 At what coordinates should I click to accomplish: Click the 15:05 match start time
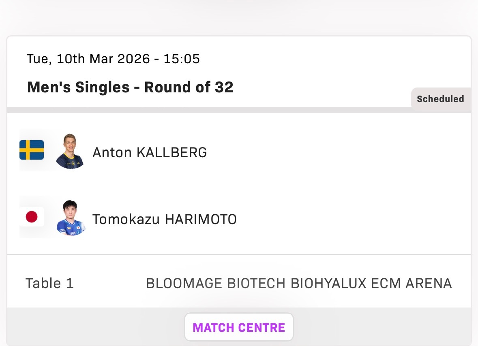tap(182, 59)
